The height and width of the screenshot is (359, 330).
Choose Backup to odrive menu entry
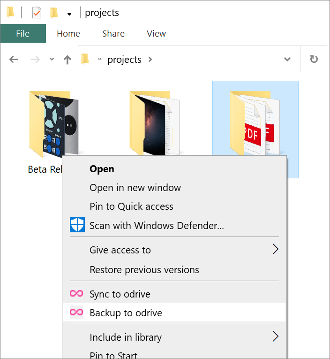tap(126, 313)
